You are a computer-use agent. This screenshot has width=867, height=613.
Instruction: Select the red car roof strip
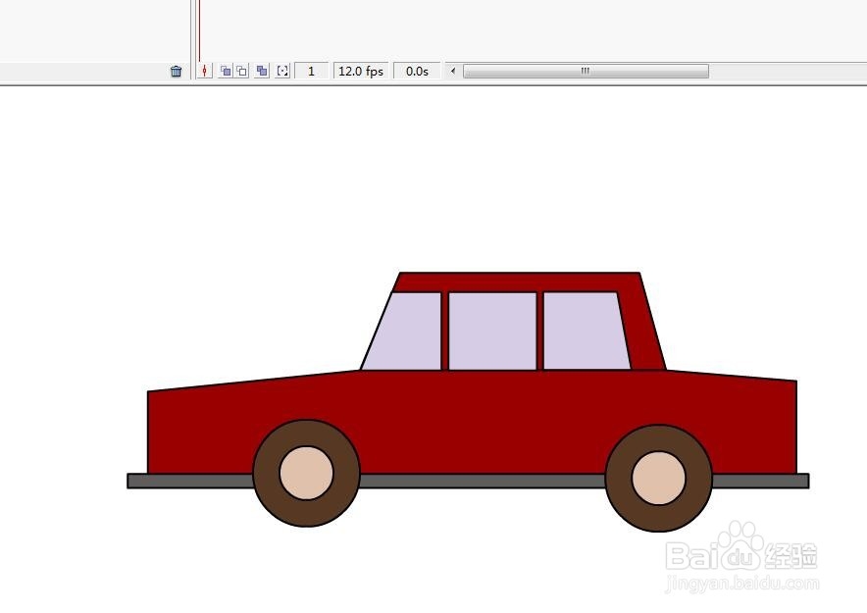517,282
